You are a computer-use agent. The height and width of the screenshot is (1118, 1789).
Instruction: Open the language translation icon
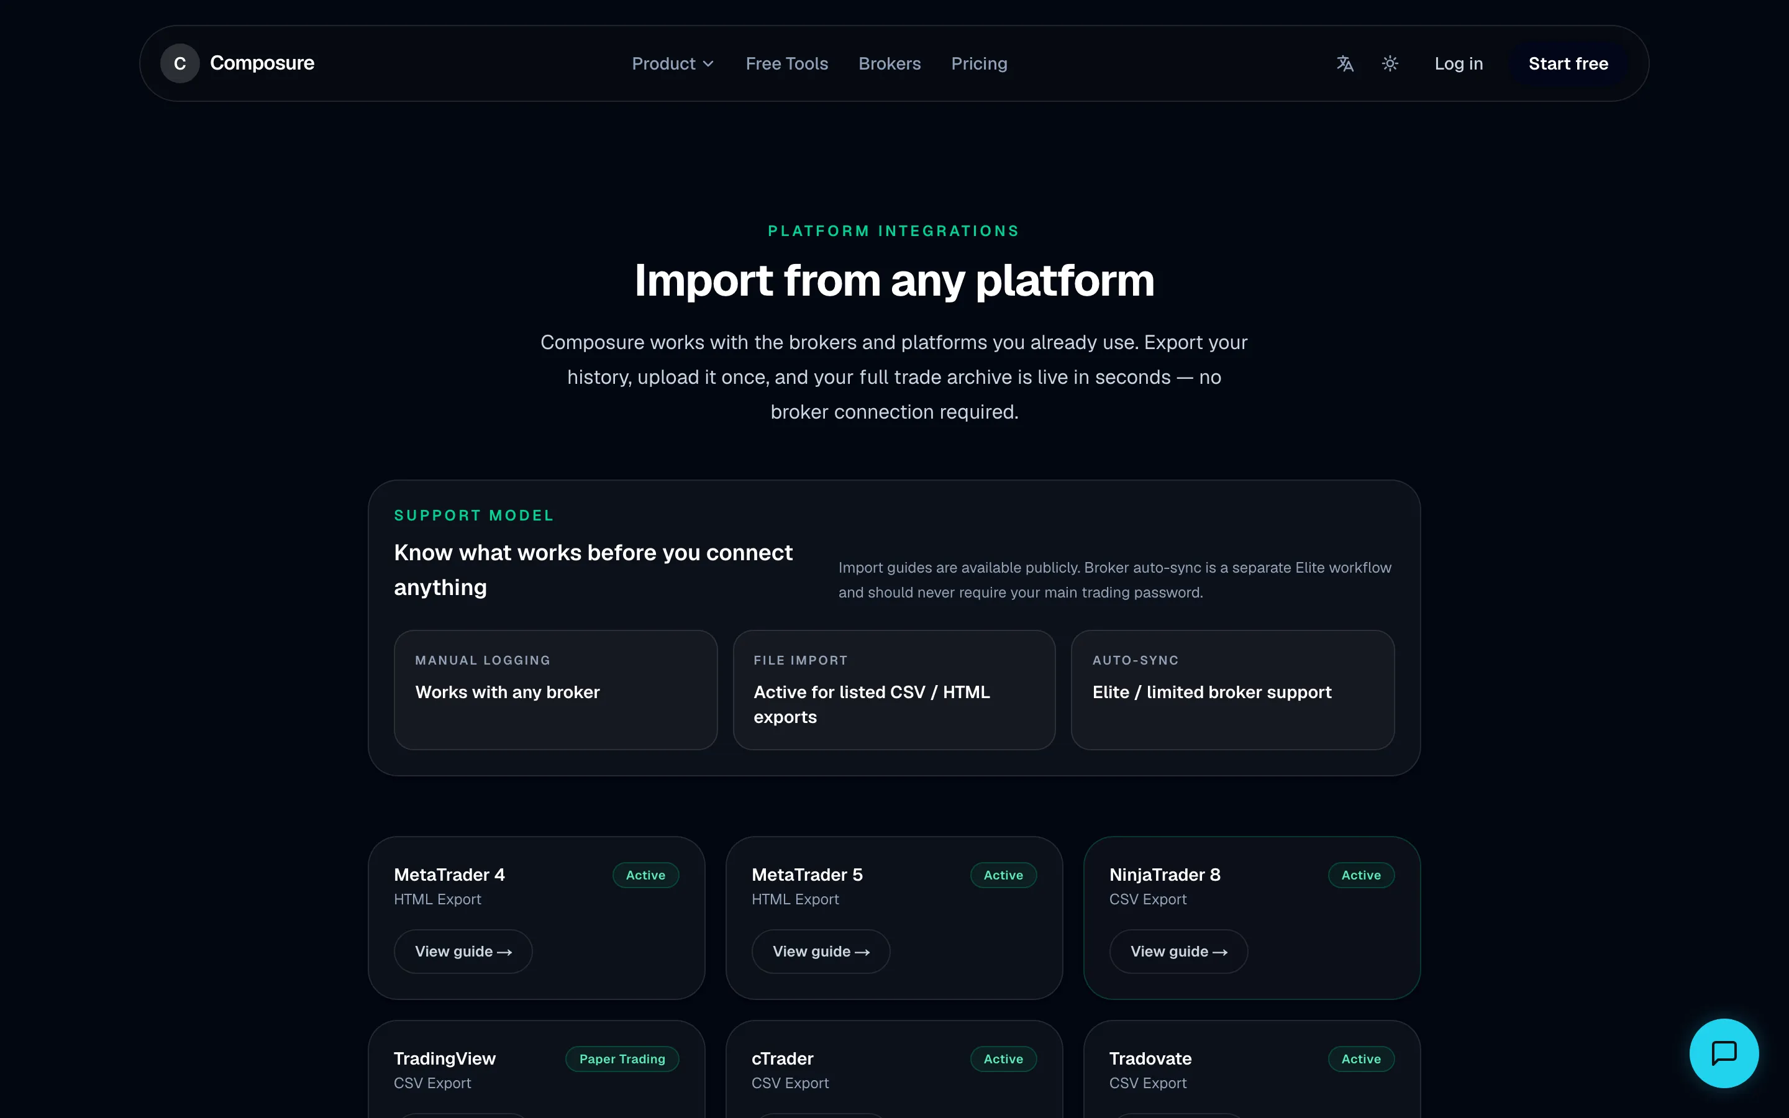1345,63
